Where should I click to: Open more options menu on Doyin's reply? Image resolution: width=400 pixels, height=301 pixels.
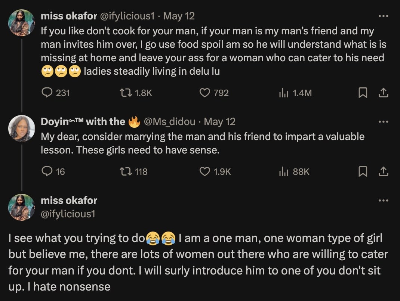(x=384, y=121)
